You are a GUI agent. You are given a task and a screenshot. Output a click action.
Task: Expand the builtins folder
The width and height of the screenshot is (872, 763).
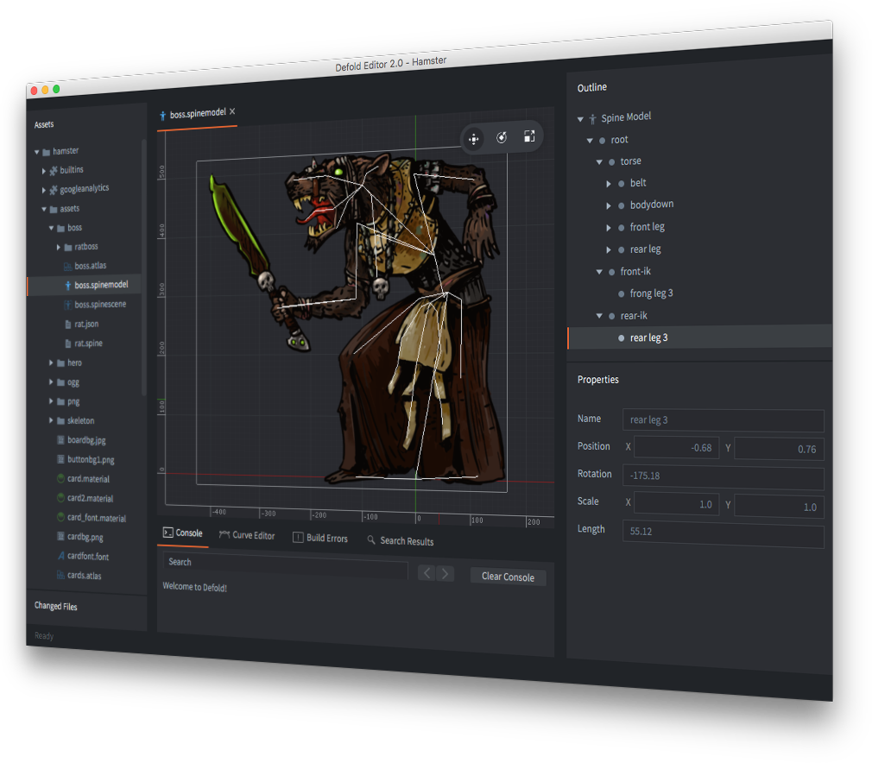click(44, 171)
